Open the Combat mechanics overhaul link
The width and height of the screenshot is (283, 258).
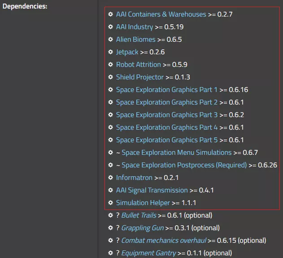(x=164, y=241)
